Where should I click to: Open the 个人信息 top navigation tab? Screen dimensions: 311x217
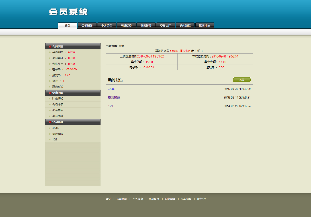[x=107, y=26]
